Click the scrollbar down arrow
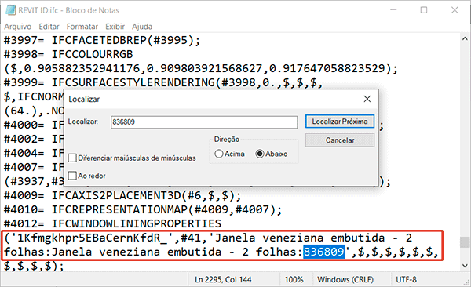 (465, 266)
